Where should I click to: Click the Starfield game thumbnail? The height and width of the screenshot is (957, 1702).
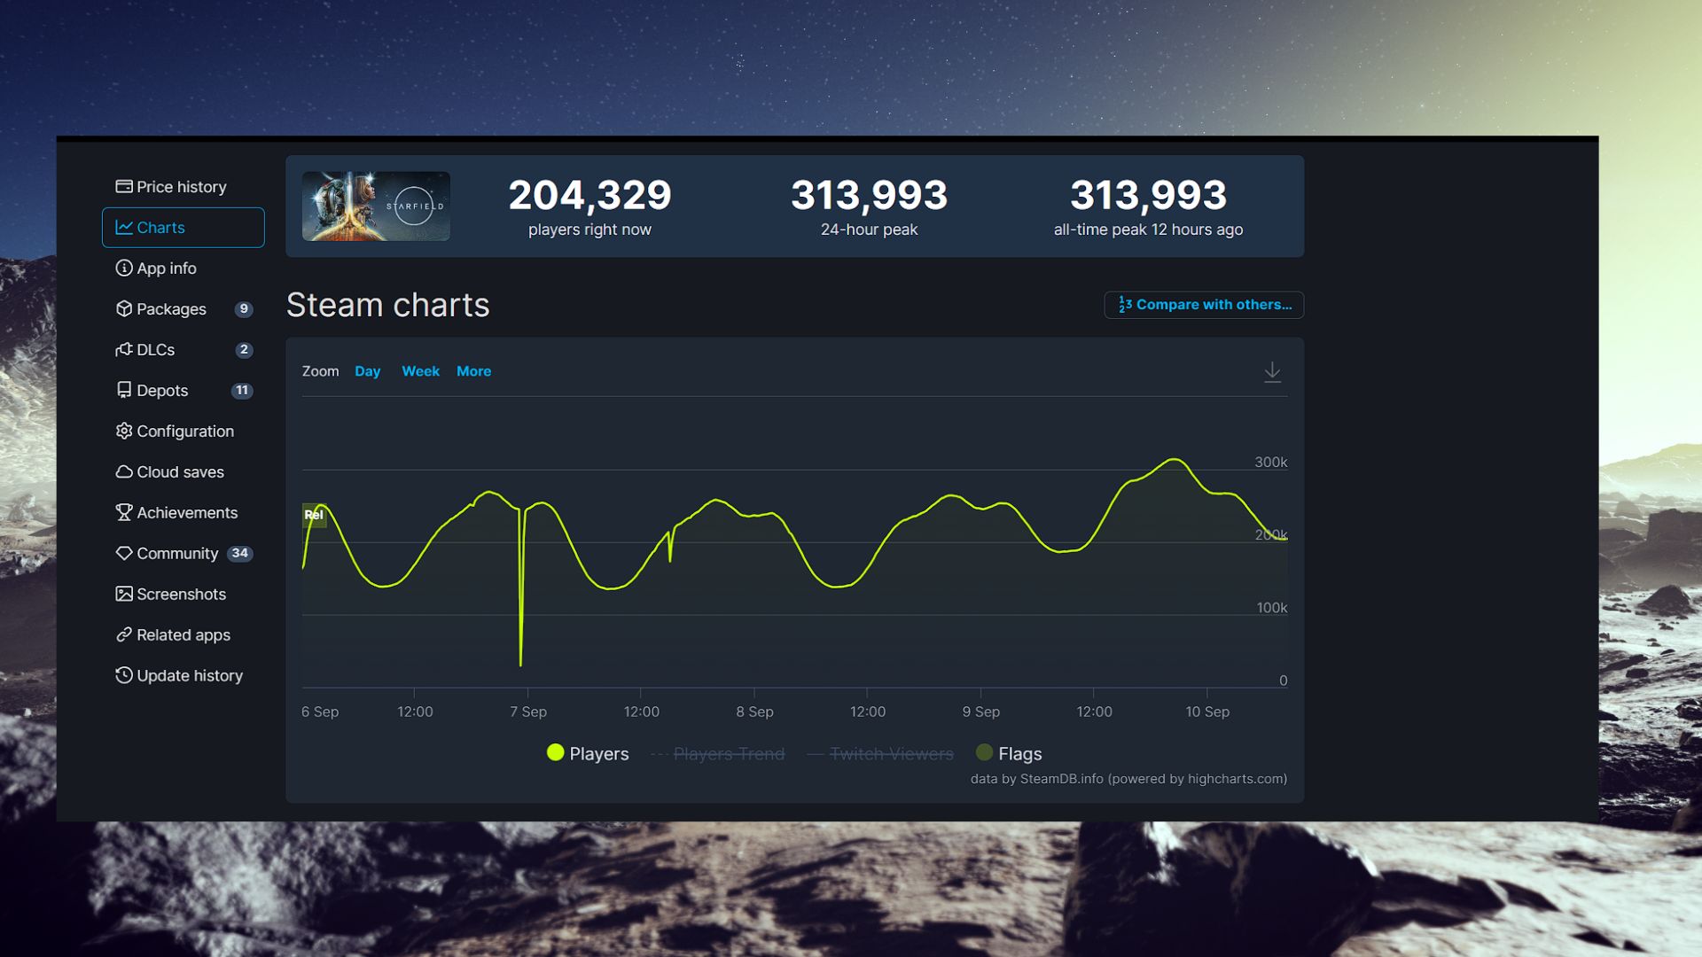(376, 206)
